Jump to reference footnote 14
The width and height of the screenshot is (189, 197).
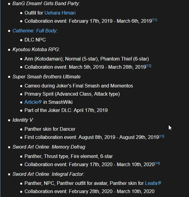[x=157, y=163]
